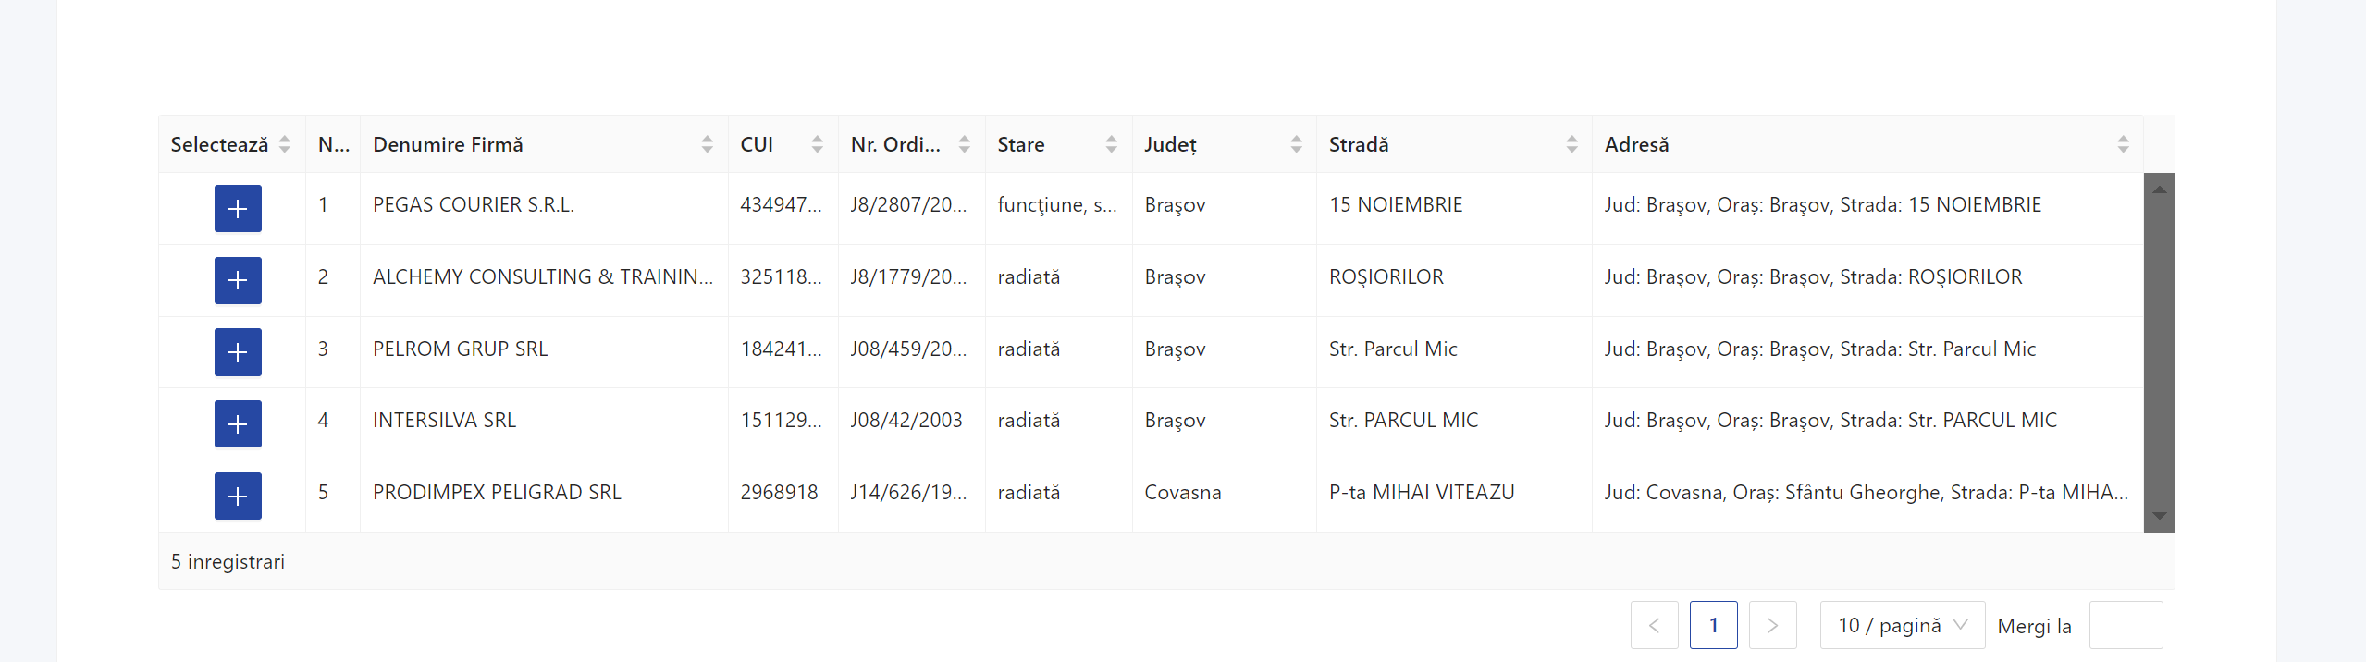Image resolution: width=2366 pixels, height=662 pixels.
Task: Go to previous page arrow
Action: coord(1654,625)
